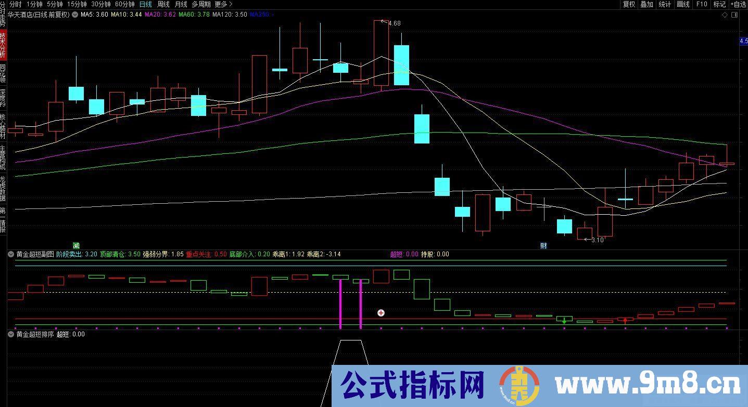Switch to the 分时 period

16,4
